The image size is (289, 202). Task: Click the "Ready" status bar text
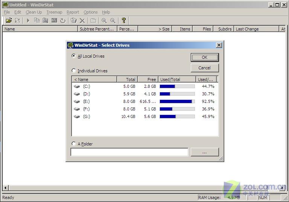pos(8,197)
